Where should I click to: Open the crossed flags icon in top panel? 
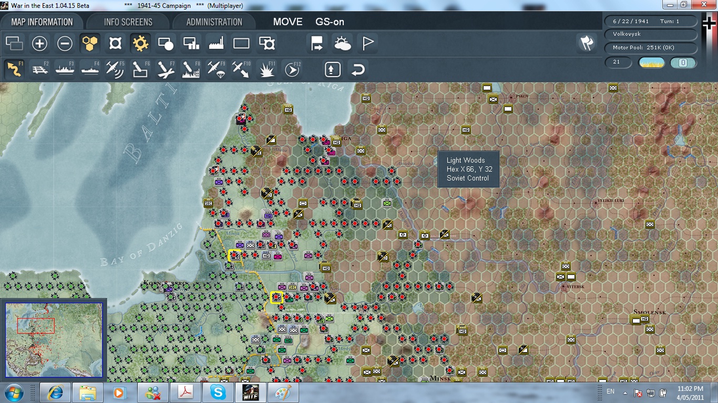pyautogui.click(x=586, y=44)
